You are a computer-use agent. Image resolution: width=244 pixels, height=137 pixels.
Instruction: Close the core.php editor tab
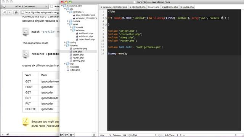click(149, 7)
